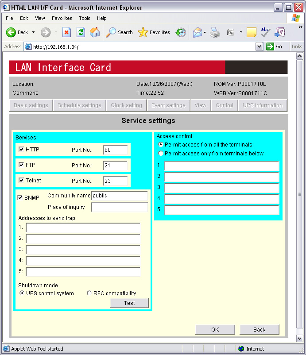Open the Favorites menu
This screenshot has height=355, width=306.
point(62,18)
